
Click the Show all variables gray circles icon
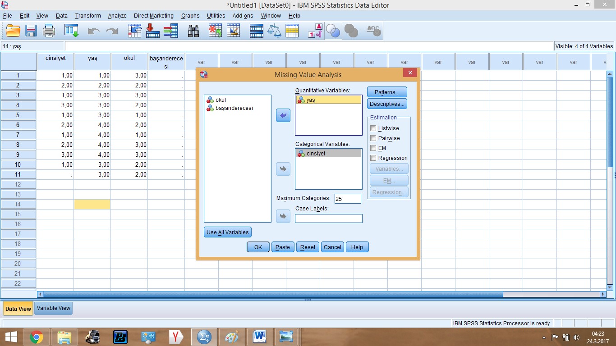tap(351, 31)
